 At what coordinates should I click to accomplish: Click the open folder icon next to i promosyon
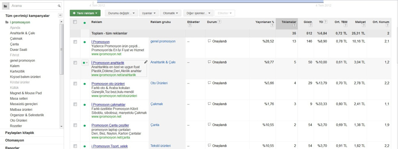click(7, 22)
